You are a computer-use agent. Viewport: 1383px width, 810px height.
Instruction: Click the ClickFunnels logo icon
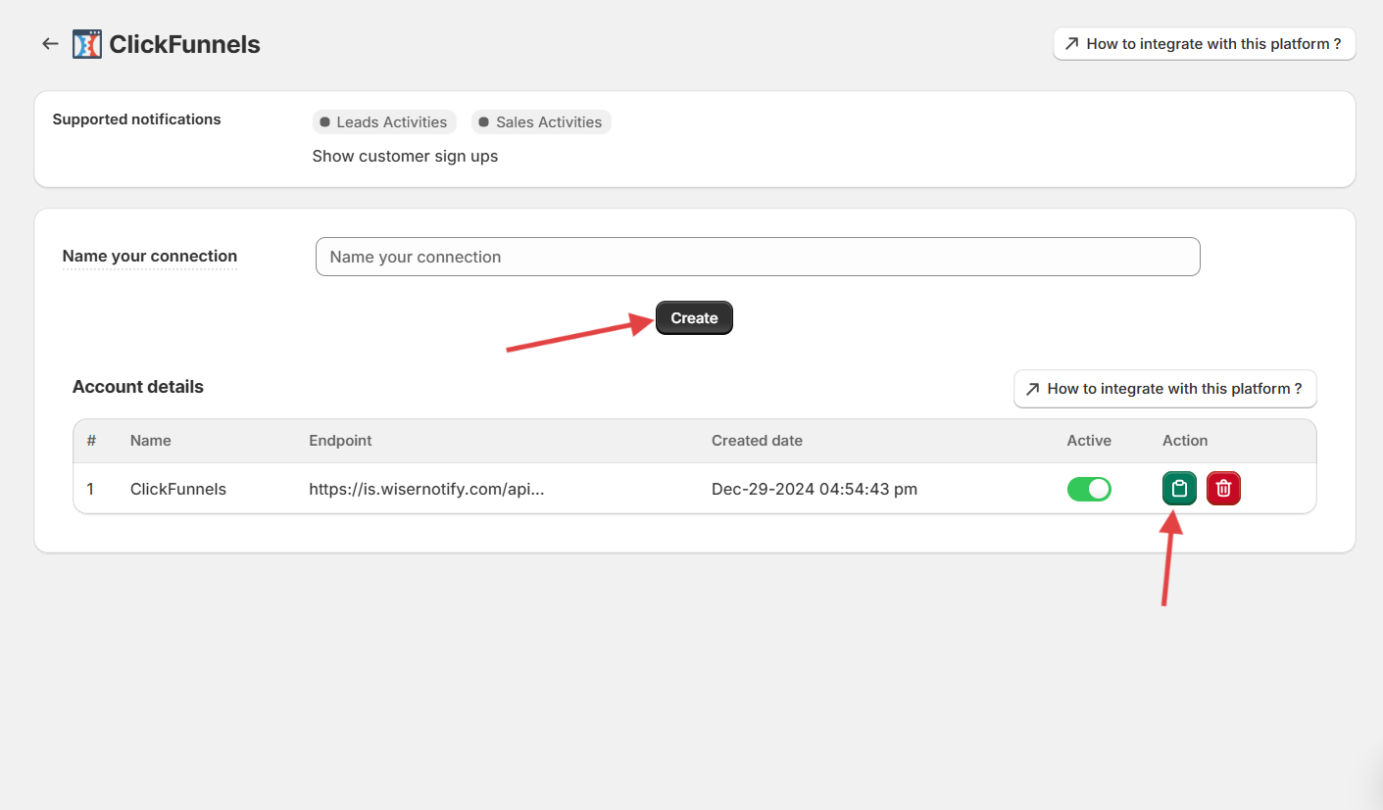[x=87, y=44]
